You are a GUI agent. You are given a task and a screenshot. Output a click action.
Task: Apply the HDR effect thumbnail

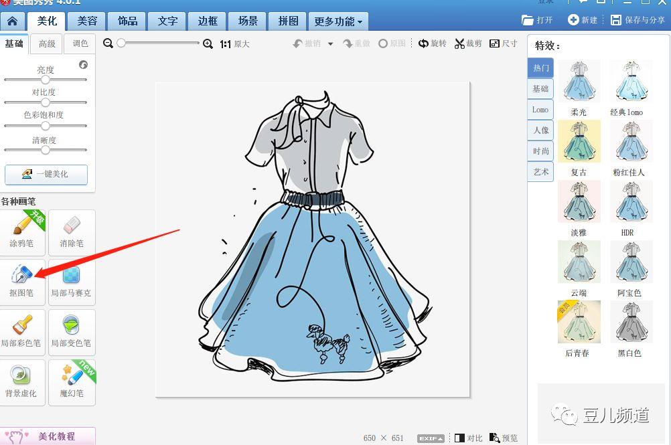pyautogui.click(x=631, y=202)
